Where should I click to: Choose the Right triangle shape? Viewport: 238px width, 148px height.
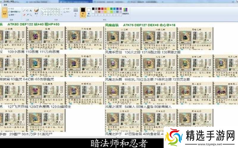pyautogui.click(x=43, y=12)
